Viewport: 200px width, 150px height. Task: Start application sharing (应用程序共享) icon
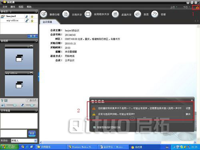(88, 14)
